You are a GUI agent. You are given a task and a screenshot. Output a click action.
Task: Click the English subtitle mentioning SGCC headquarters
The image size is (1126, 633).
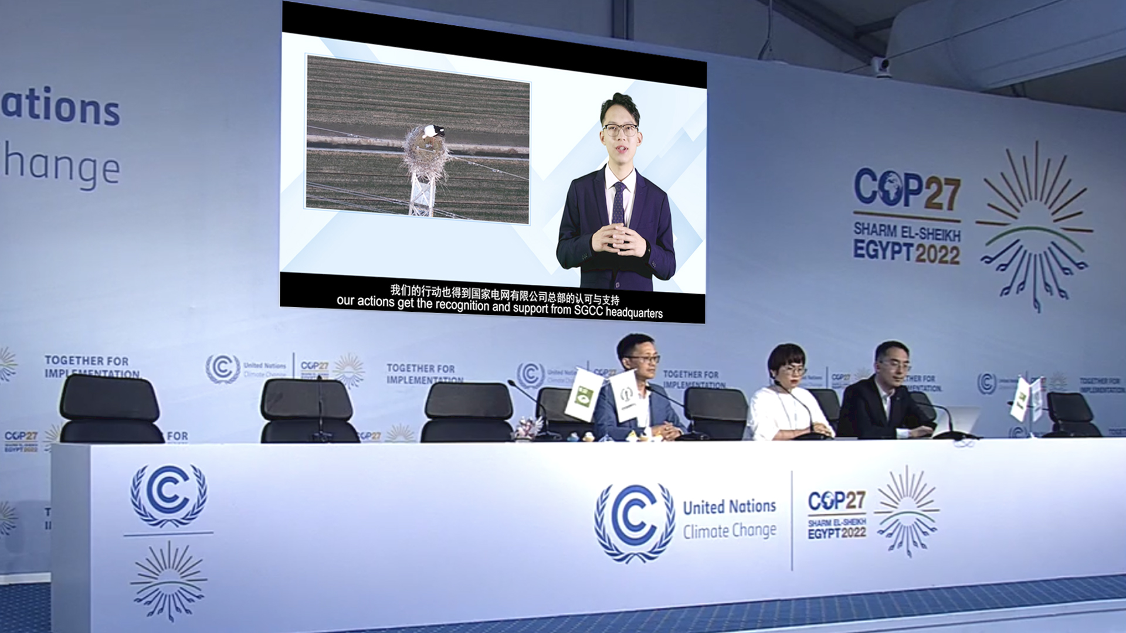[499, 307]
